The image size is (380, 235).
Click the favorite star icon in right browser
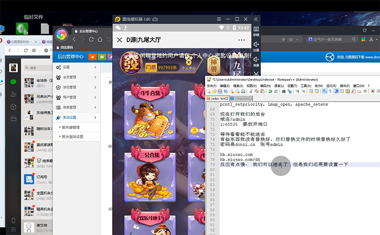tap(291, 39)
